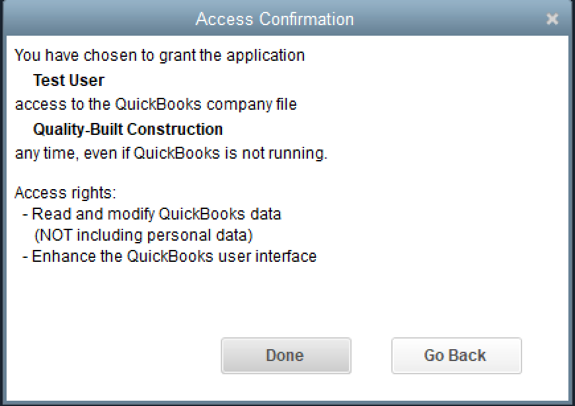Screen dimensions: 575x406
Task: Select the Quality-Built Construction company name
Action: [x=128, y=129]
